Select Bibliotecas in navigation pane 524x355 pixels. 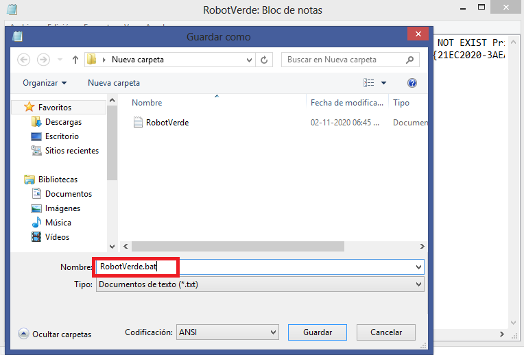(58, 180)
